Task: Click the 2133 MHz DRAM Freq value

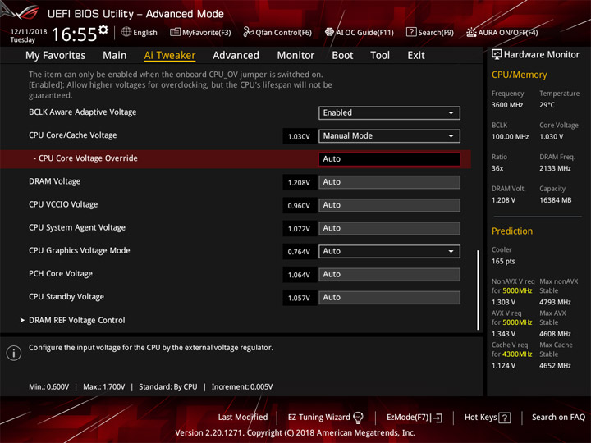Action: (555, 168)
